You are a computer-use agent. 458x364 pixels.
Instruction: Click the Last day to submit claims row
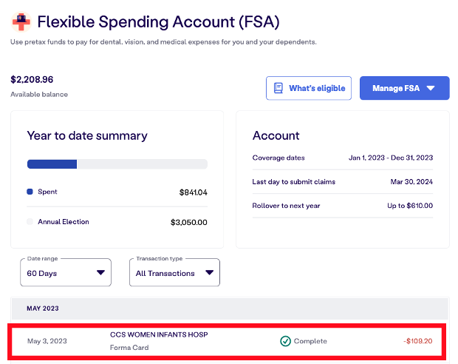coord(342,182)
